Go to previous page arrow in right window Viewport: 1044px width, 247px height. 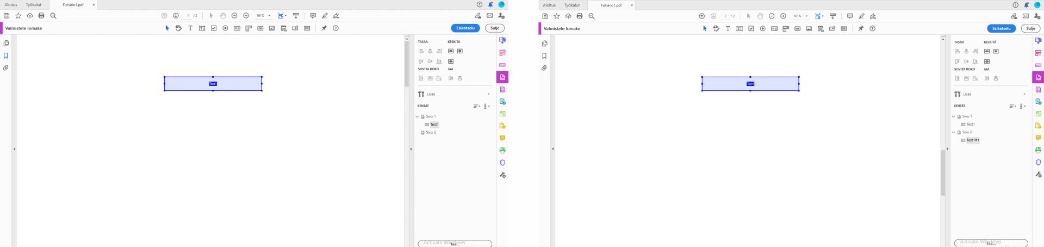point(701,16)
